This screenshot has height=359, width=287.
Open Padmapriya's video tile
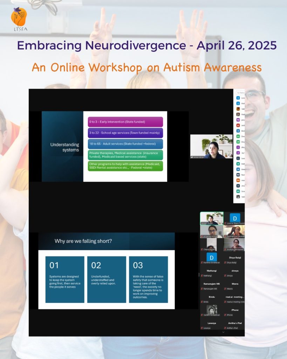point(234,231)
